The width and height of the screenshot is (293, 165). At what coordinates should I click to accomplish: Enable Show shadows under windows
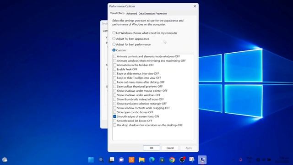click(x=115, y=95)
